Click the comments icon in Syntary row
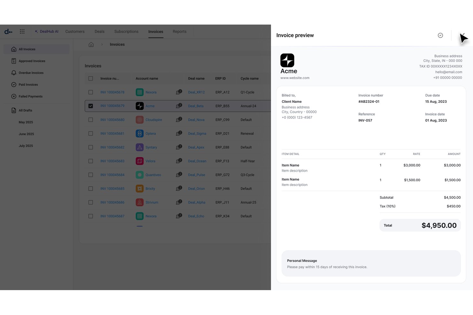The width and height of the screenshot is (473, 315). coord(179,147)
